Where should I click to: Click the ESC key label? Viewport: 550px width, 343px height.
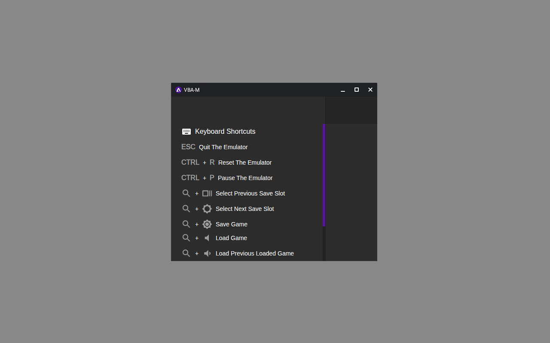coord(188,147)
